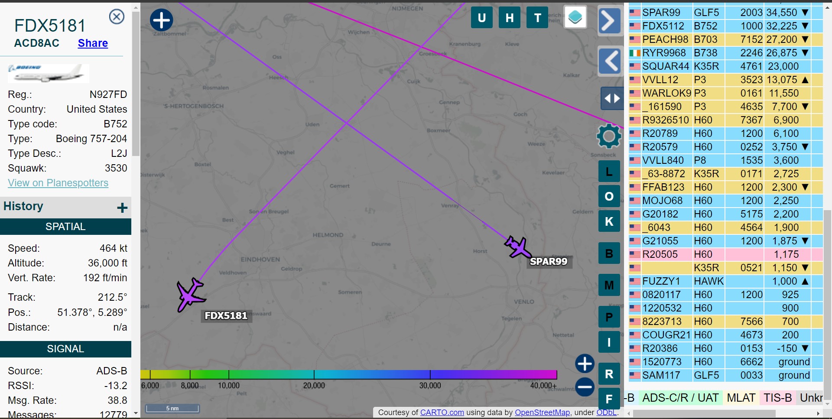Select MOJO68 row in aircraft table
This screenshot has width=832, height=419.
coord(726,201)
